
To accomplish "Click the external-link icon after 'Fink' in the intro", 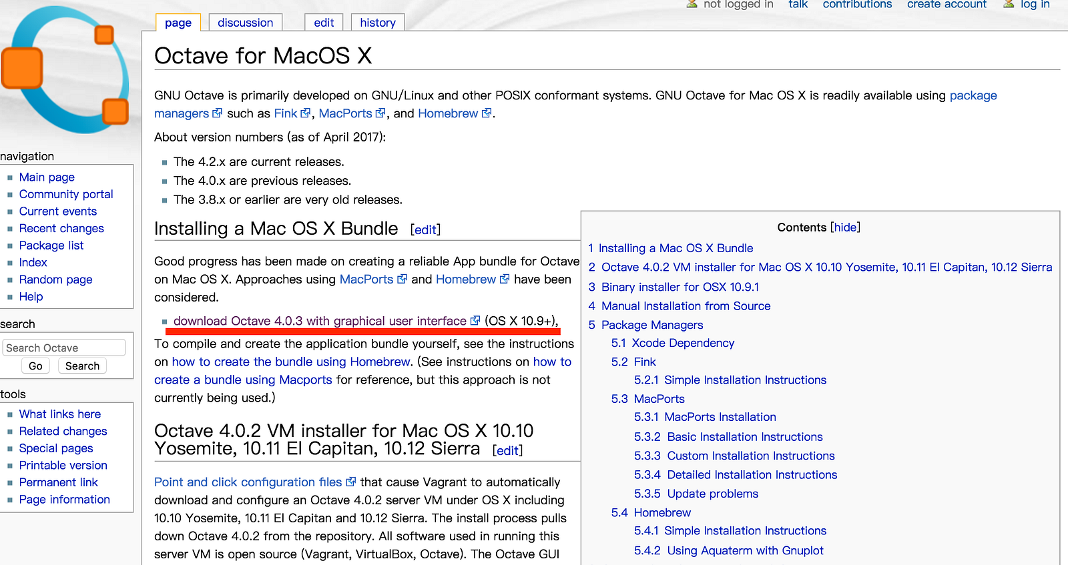I will click(305, 113).
